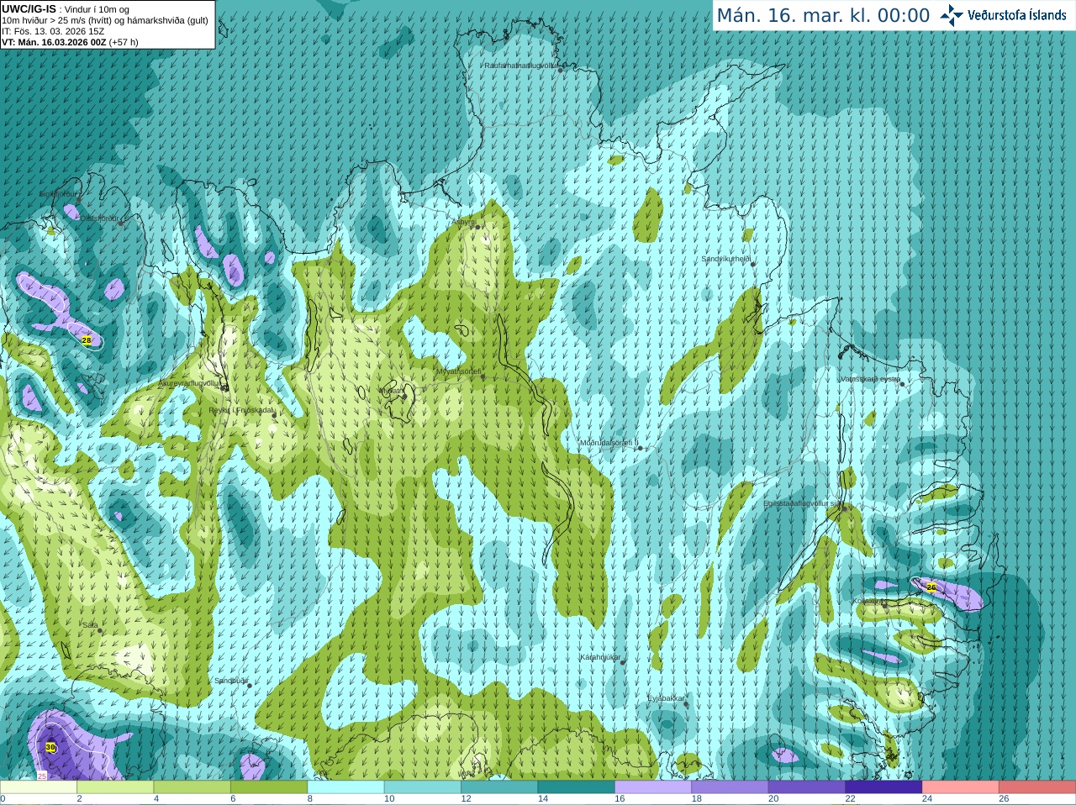Viewport: 1076px width, 805px height.
Task: Click the Eyjabakkar station dot
Action: pyautogui.click(x=686, y=704)
